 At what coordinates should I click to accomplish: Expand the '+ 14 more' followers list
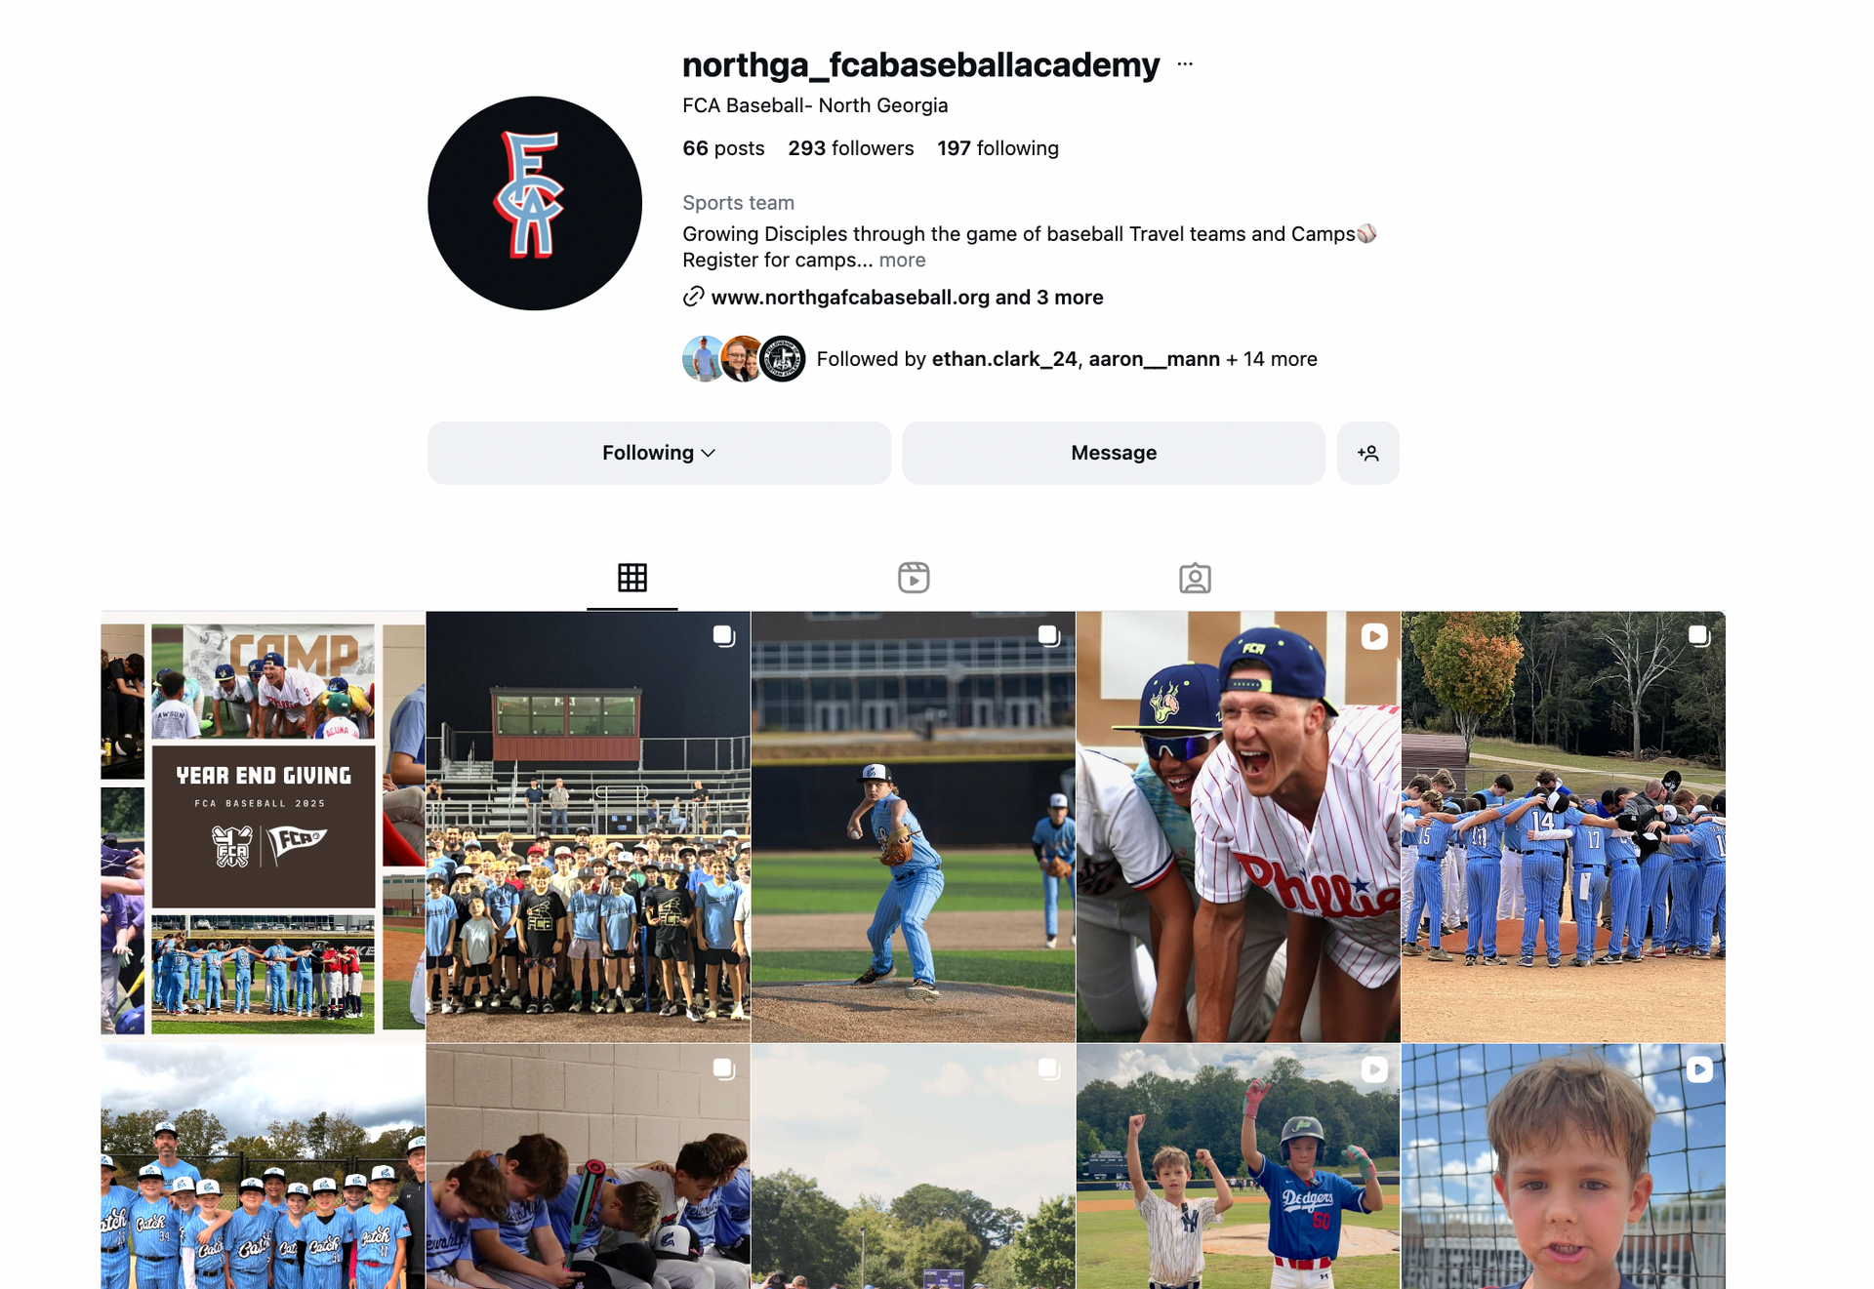[x=1272, y=359]
